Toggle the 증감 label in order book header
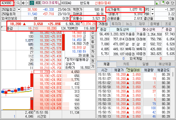This screenshot has width=176, height=120. coord(10,28)
